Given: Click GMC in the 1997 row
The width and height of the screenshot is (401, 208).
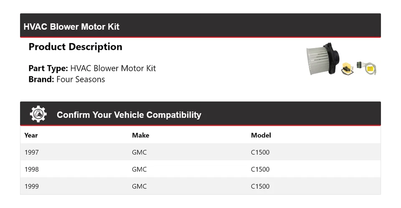Looking at the screenshot, I should 139,152.
